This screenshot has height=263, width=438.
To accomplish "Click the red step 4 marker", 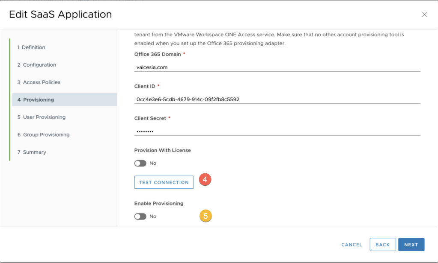I will click(205, 180).
